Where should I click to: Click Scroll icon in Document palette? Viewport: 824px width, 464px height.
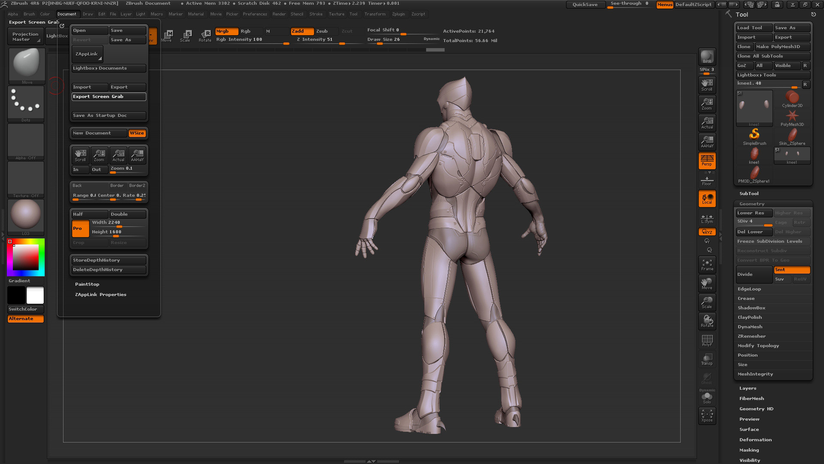(x=80, y=156)
